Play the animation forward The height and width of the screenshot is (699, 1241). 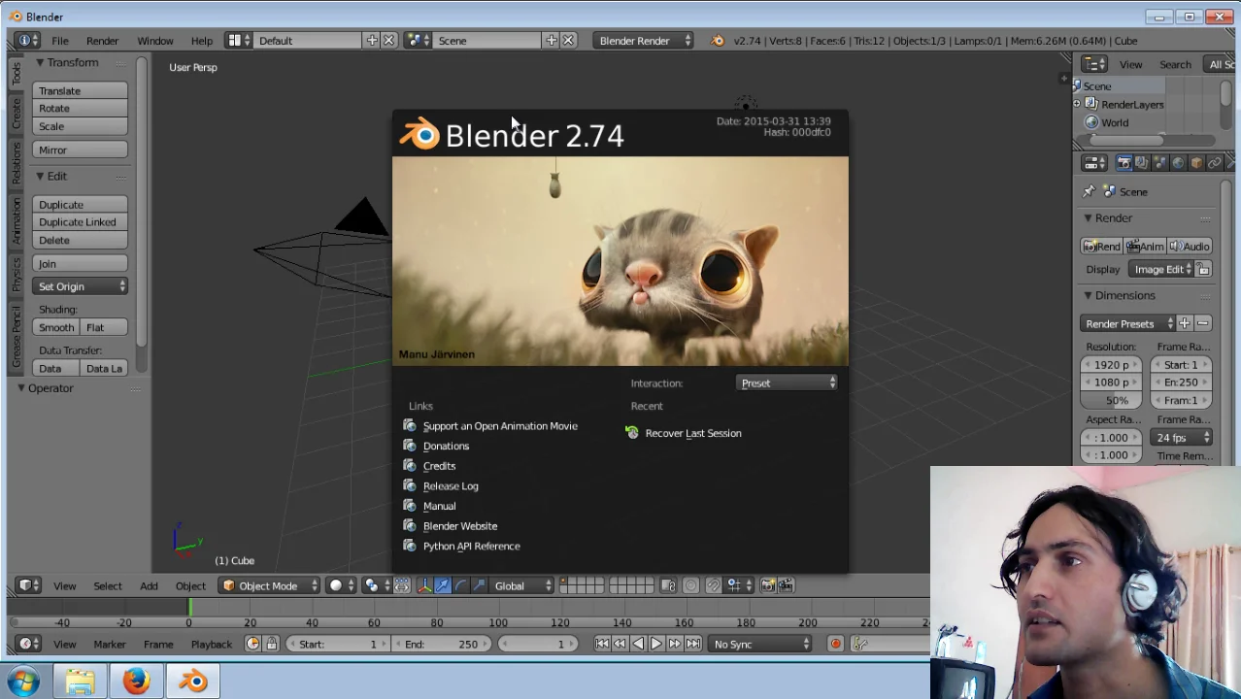coord(655,644)
